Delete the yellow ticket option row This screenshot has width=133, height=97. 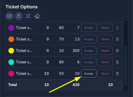pyautogui.click(x=117, y=51)
